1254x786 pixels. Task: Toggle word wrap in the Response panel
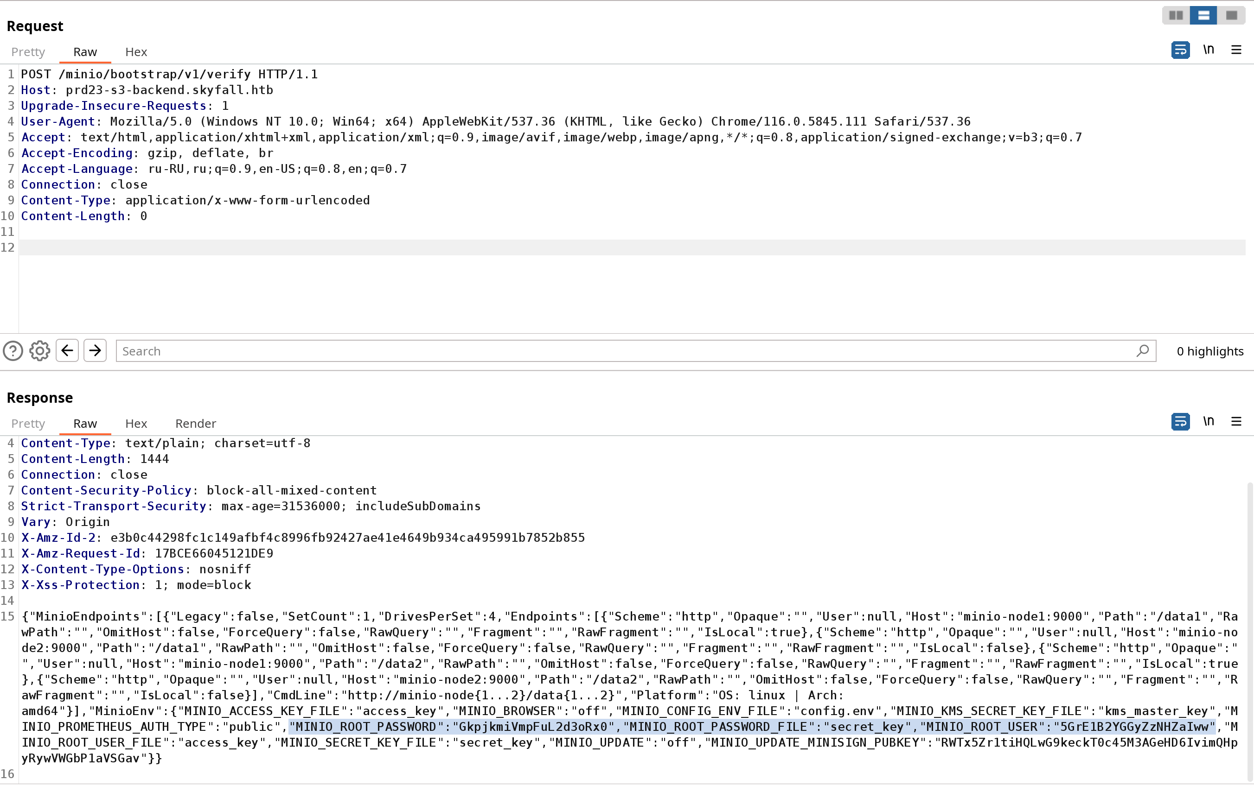(x=1180, y=422)
